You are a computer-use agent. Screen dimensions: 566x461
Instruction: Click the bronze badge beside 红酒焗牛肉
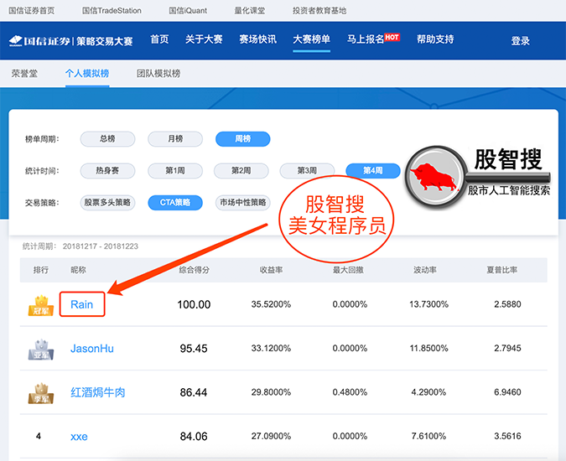[41, 393]
